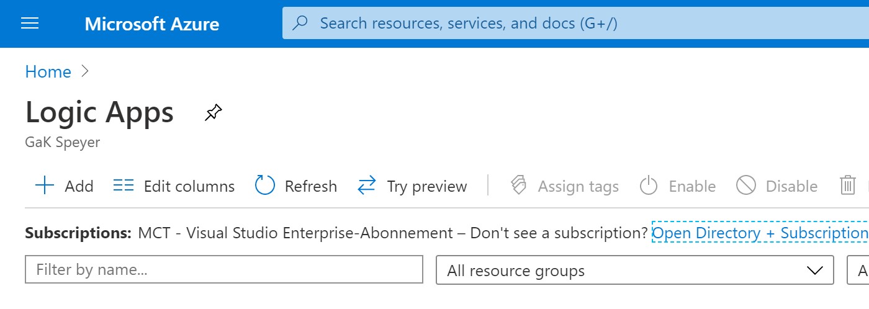Focus the Filter by name field

pyautogui.click(x=223, y=270)
